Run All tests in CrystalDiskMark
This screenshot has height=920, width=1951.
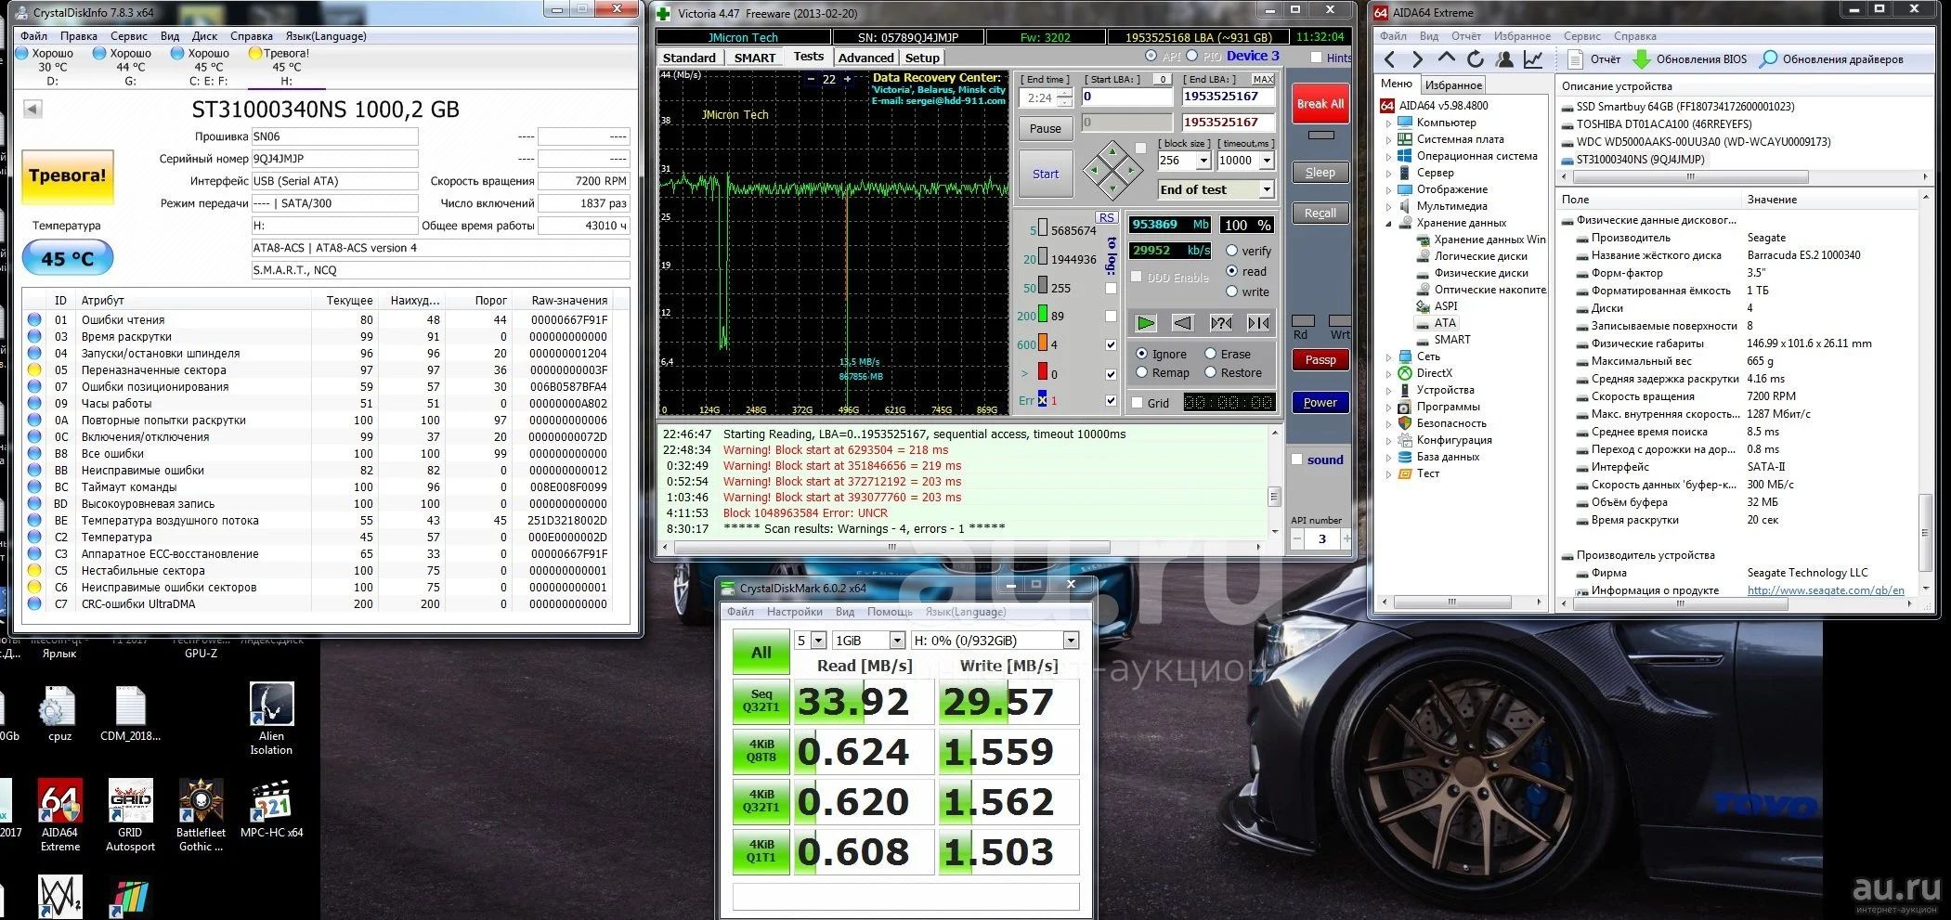[761, 652]
